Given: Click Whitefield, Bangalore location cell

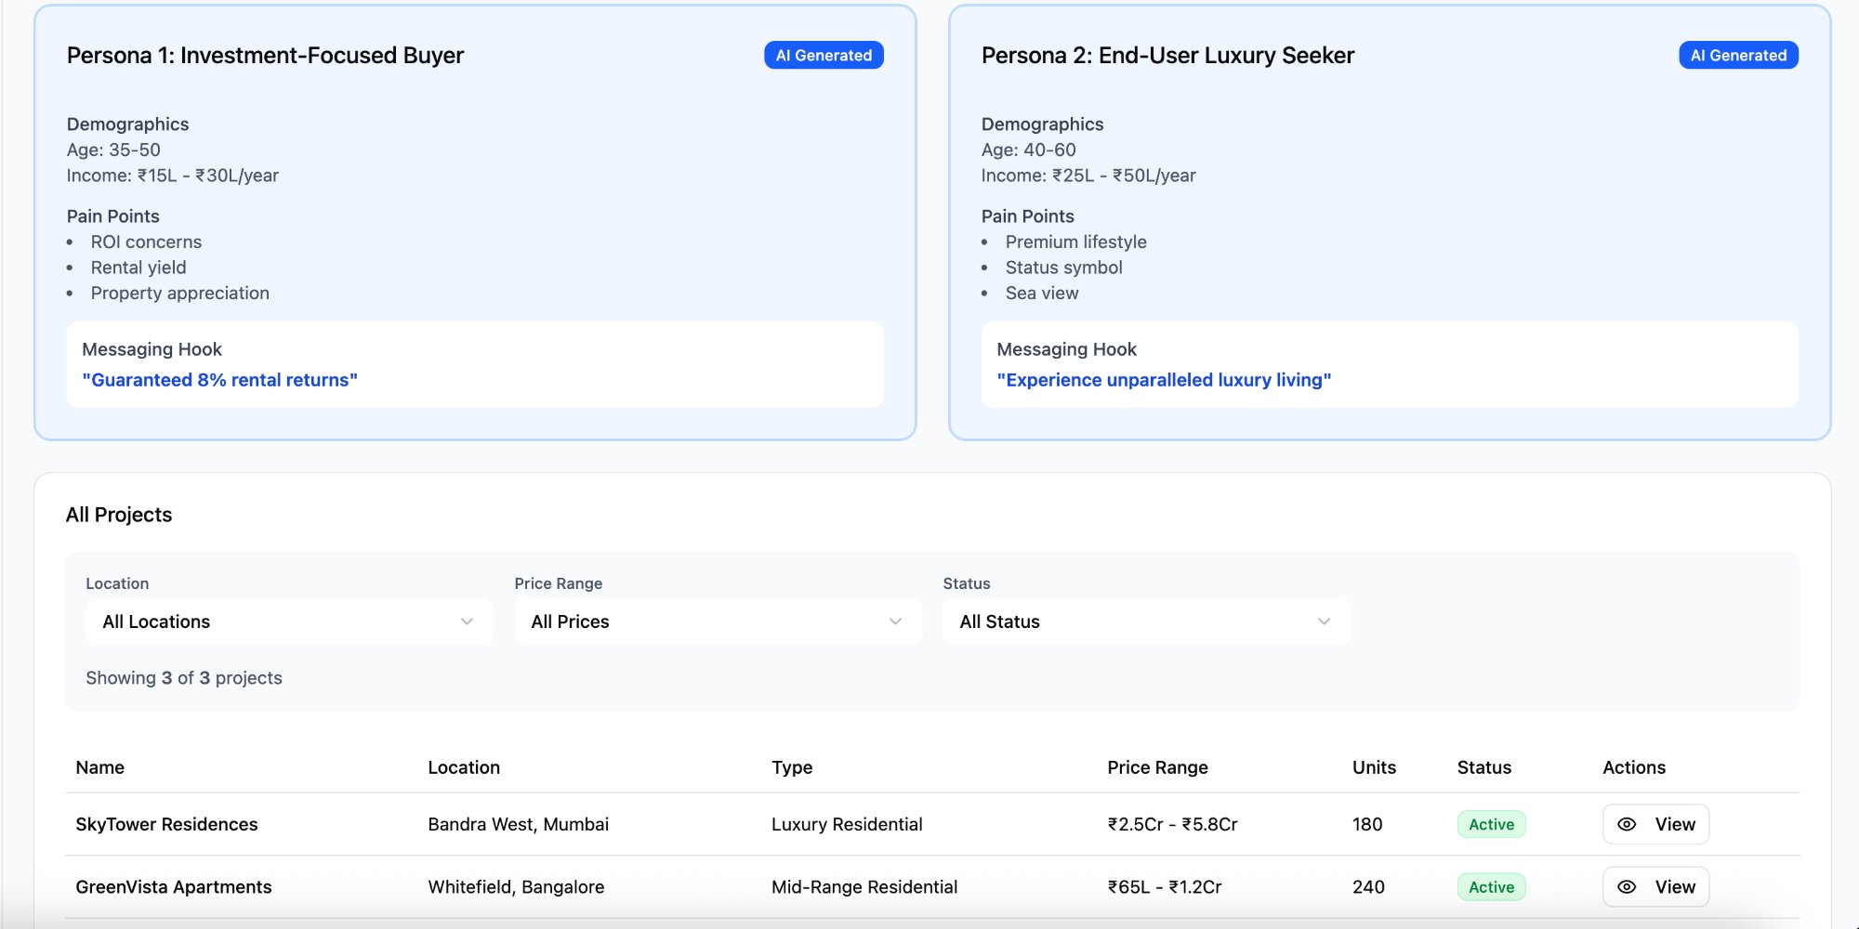Looking at the screenshot, I should coord(516,887).
